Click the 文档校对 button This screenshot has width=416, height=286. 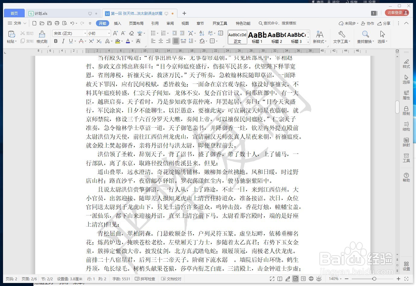click(171, 279)
